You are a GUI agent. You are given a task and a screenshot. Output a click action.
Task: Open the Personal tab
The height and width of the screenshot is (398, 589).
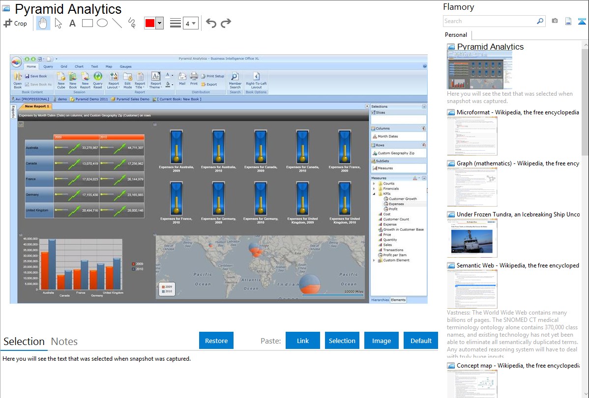[456, 35]
